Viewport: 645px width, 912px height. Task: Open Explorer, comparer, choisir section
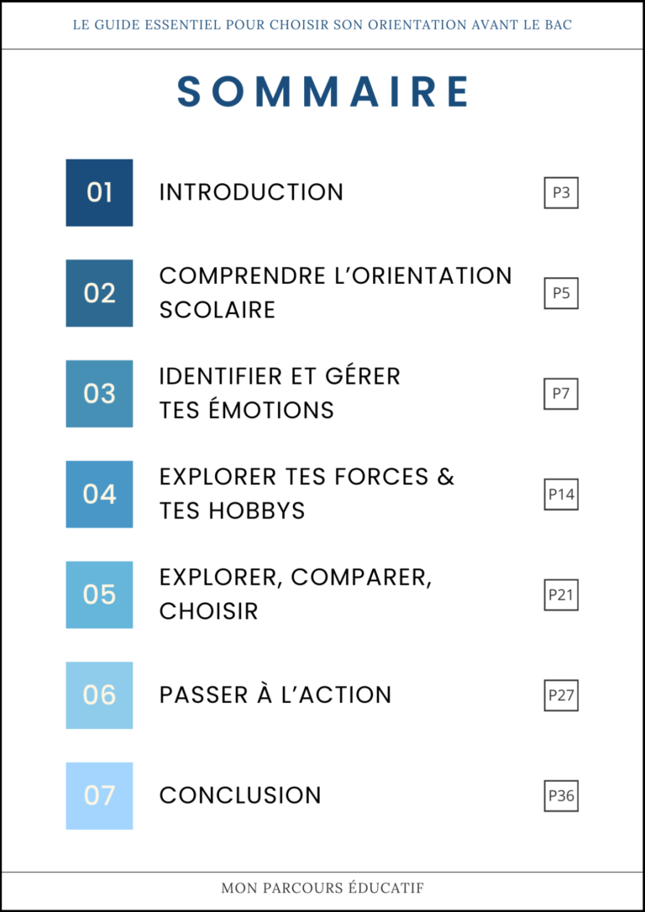pos(296,595)
